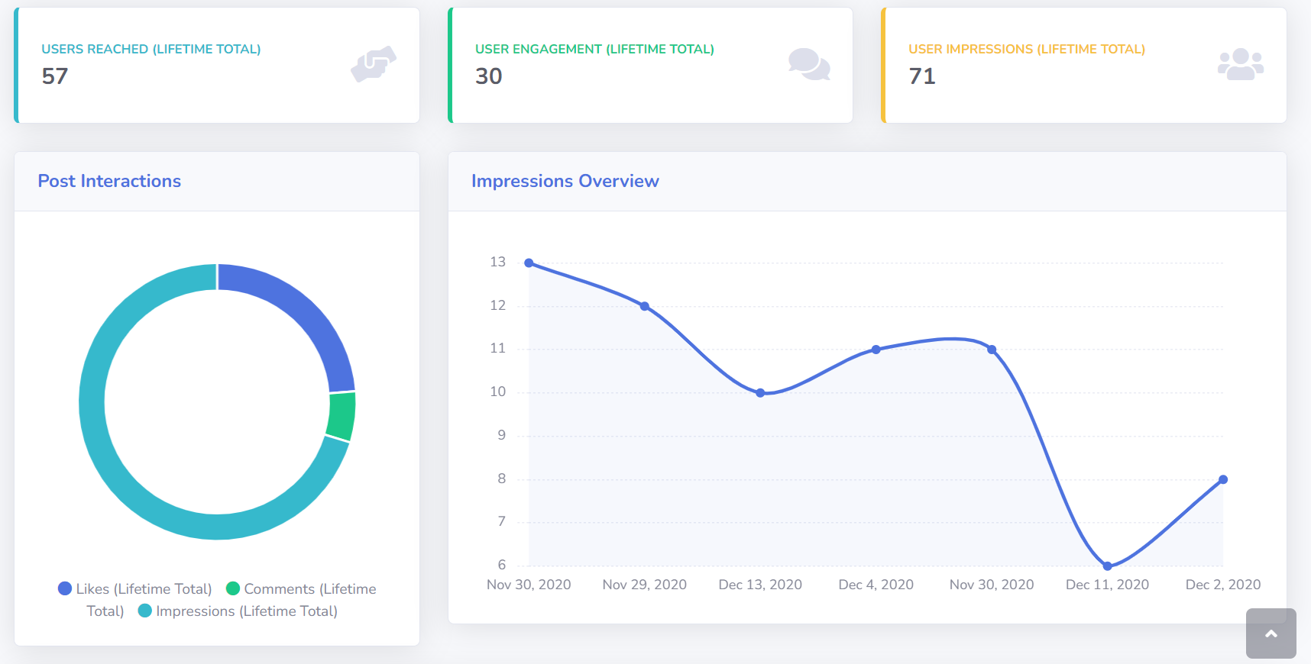The width and height of the screenshot is (1311, 664).
Task: Click the chat bubbles icon in User Engagement card
Action: click(809, 64)
